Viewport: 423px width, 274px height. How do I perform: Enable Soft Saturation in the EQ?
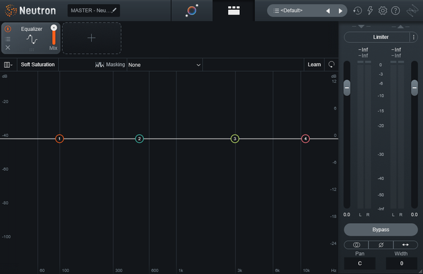click(38, 65)
